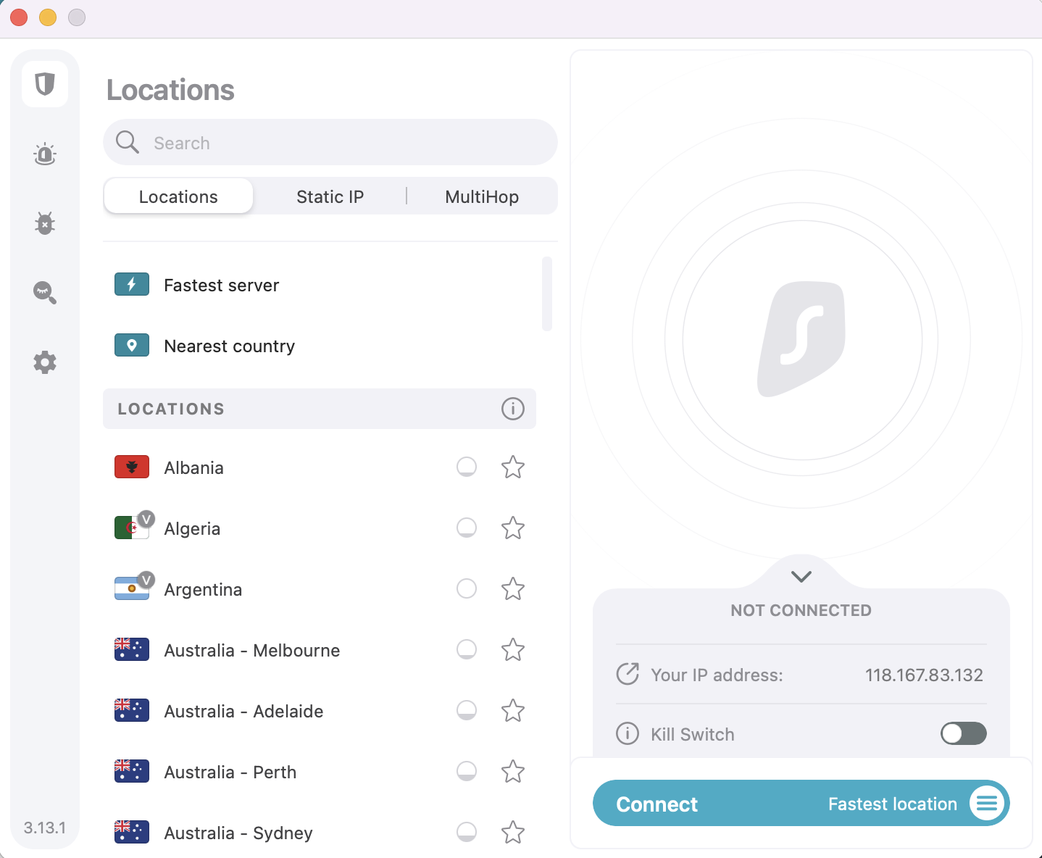Click the Argentina server load indicator
This screenshot has width=1042, height=858.
(467, 588)
